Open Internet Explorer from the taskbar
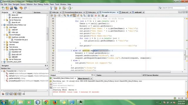 [12, 102]
